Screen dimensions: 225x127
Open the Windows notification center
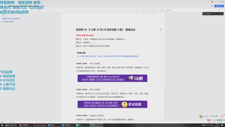222,125
